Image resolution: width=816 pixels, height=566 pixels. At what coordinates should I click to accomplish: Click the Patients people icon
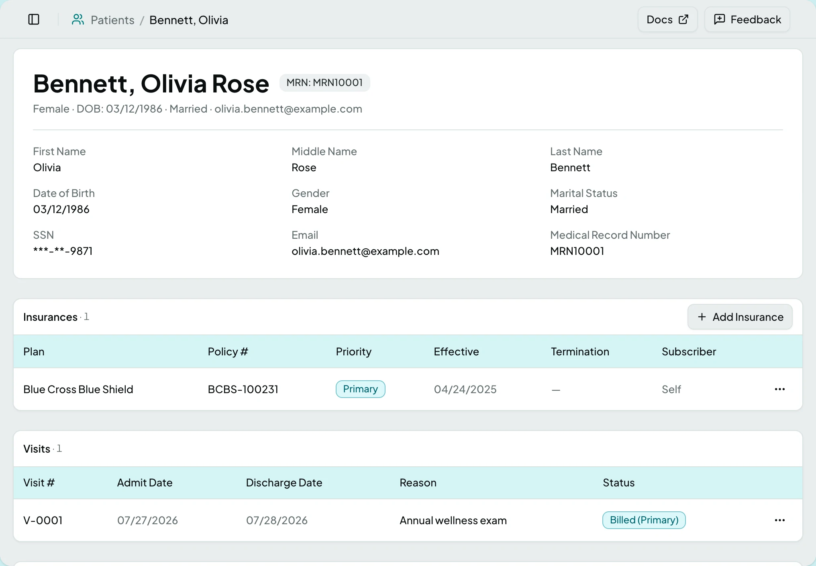[78, 20]
